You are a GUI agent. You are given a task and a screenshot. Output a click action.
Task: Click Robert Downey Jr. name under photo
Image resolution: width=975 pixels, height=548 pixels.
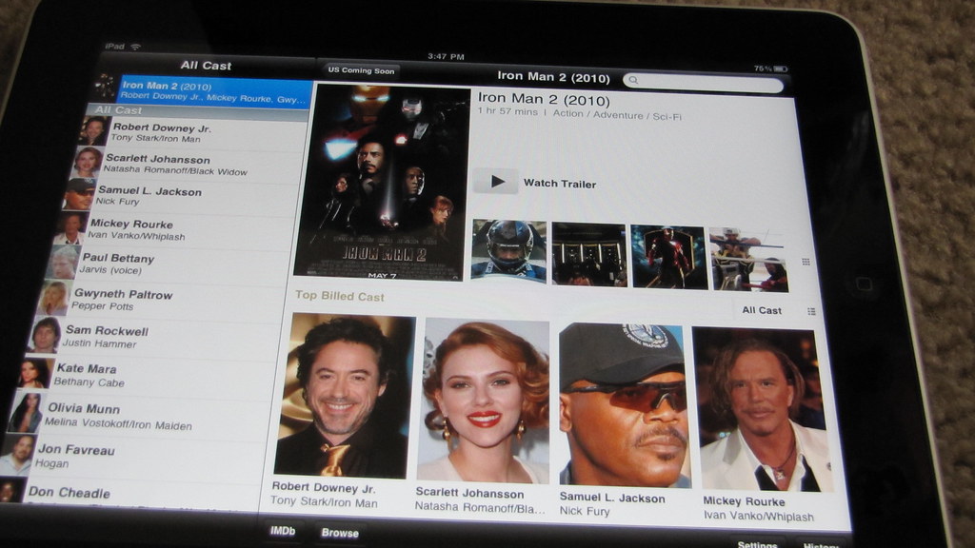point(324,487)
